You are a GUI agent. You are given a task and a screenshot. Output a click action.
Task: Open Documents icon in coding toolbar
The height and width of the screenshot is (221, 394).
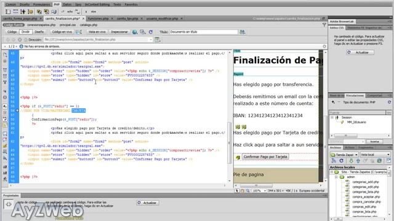5,55
